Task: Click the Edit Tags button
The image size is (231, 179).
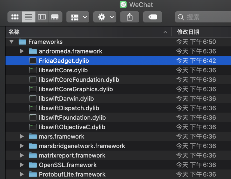Action: click(152, 17)
